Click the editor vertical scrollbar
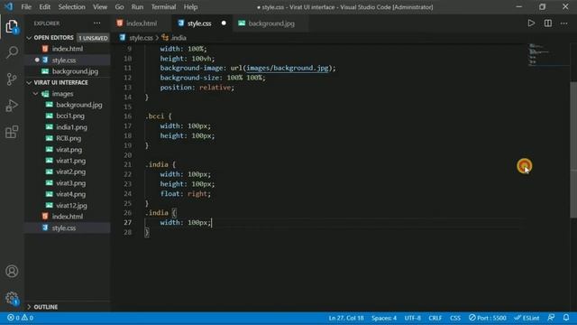The width and height of the screenshot is (577, 325). pos(573,150)
